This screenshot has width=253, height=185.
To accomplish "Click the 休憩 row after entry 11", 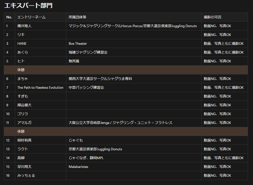I will (126, 131).
